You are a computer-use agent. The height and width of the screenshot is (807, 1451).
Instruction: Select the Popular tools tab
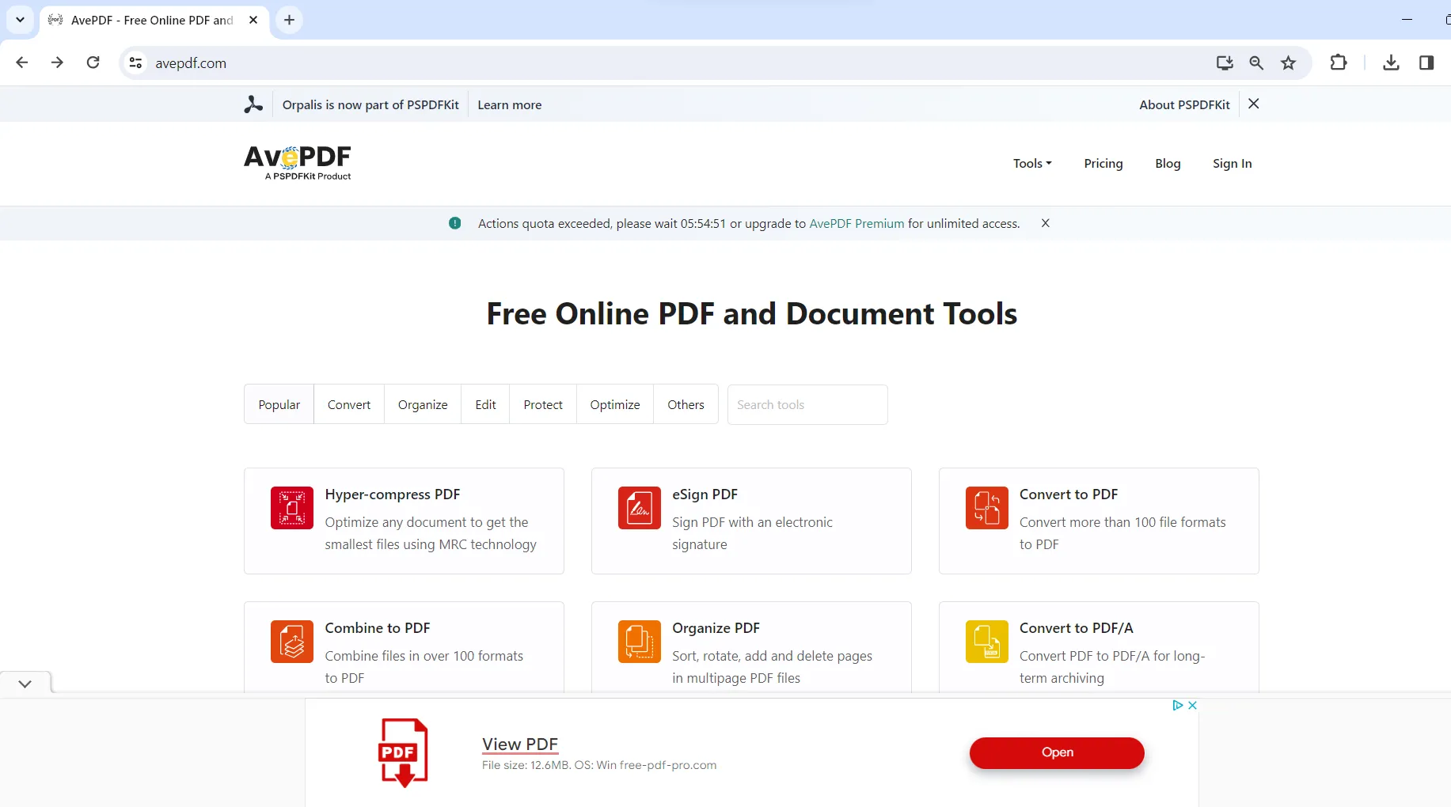279,404
